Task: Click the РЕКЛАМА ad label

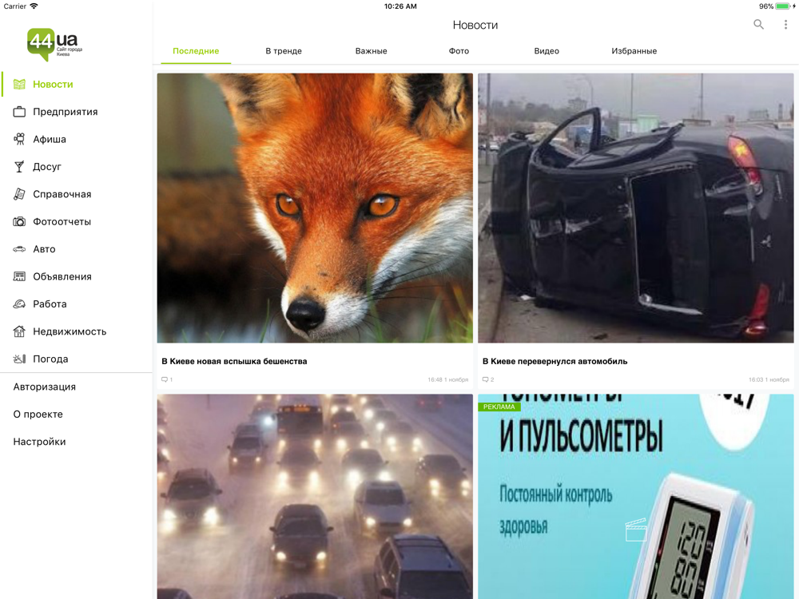Action: point(499,407)
